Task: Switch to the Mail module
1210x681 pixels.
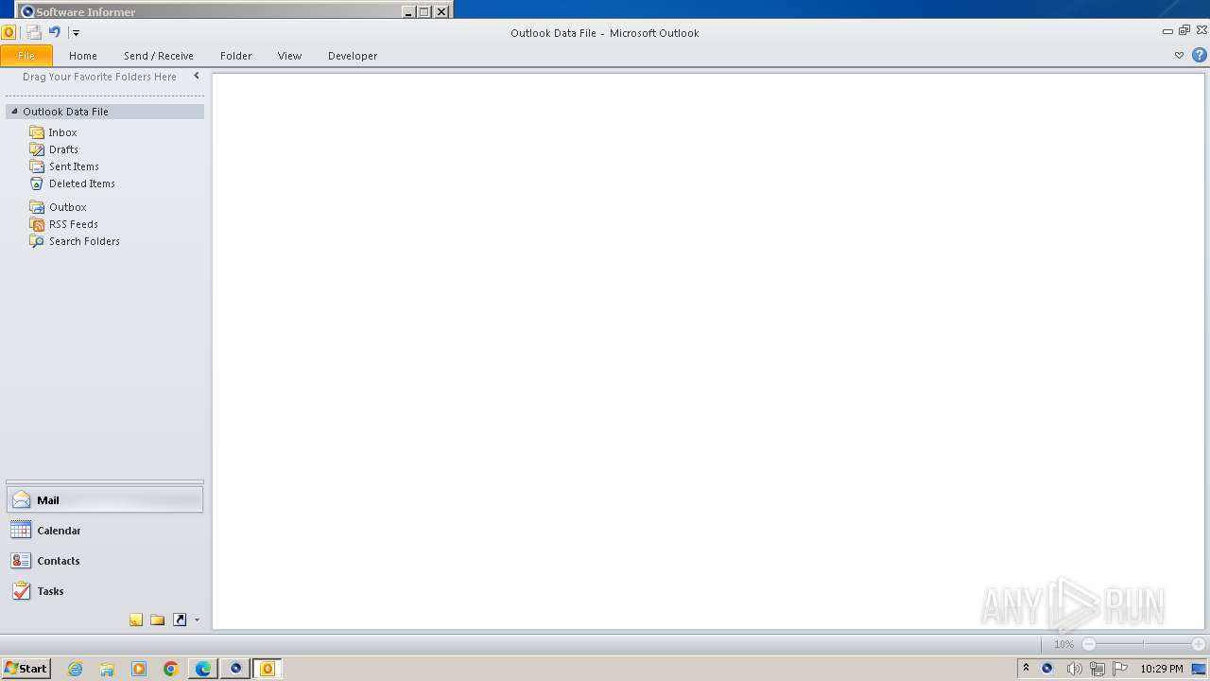Action: (105, 500)
